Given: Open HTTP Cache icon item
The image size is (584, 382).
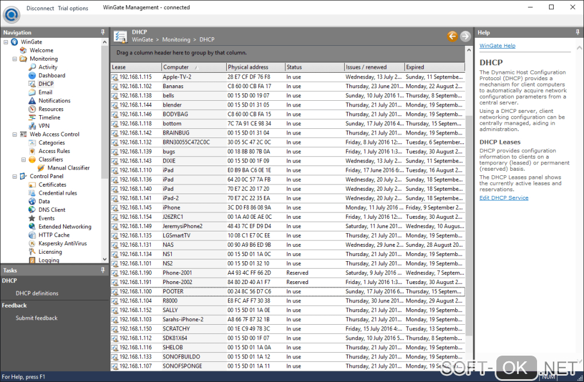Looking at the screenshot, I should pyautogui.click(x=33, y=235).
